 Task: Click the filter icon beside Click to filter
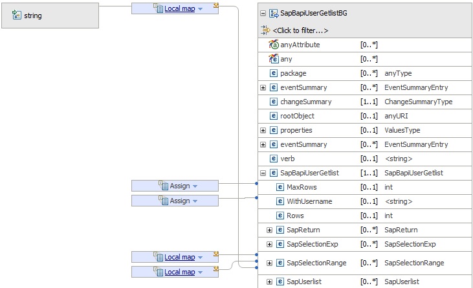[265, 30]
